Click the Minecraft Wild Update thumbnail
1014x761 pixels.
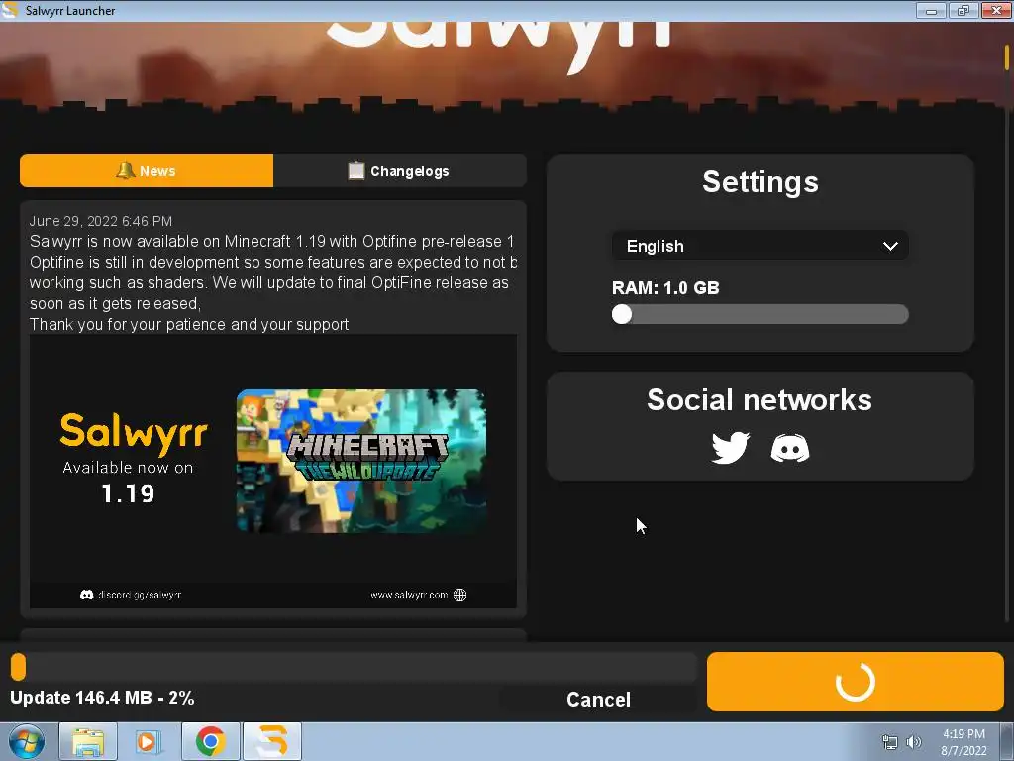pyautogui.click(x=360, y=461)
